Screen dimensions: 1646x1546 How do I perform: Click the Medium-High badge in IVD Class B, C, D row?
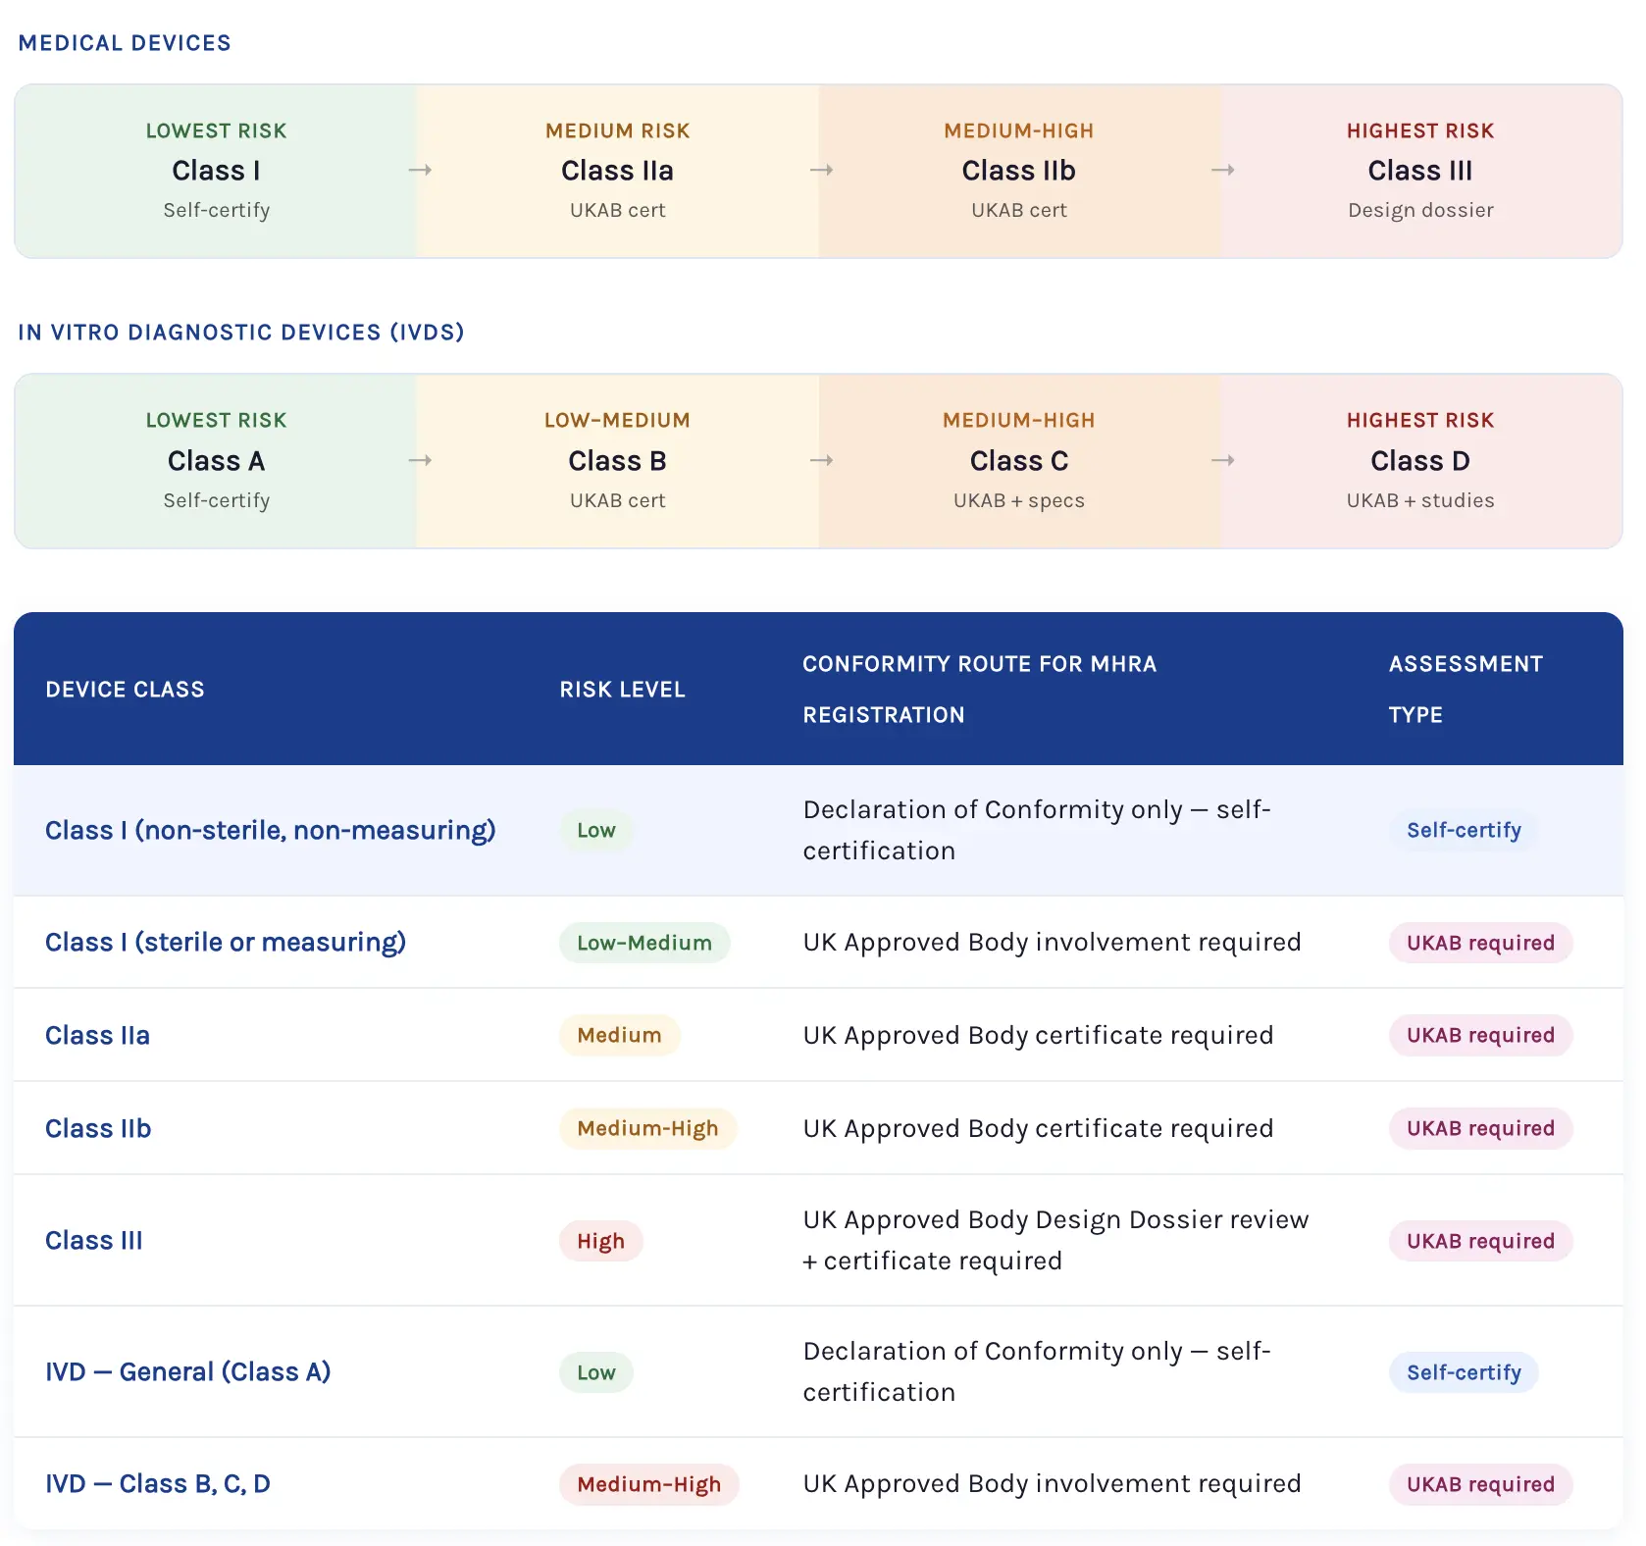coord(648,1484)
